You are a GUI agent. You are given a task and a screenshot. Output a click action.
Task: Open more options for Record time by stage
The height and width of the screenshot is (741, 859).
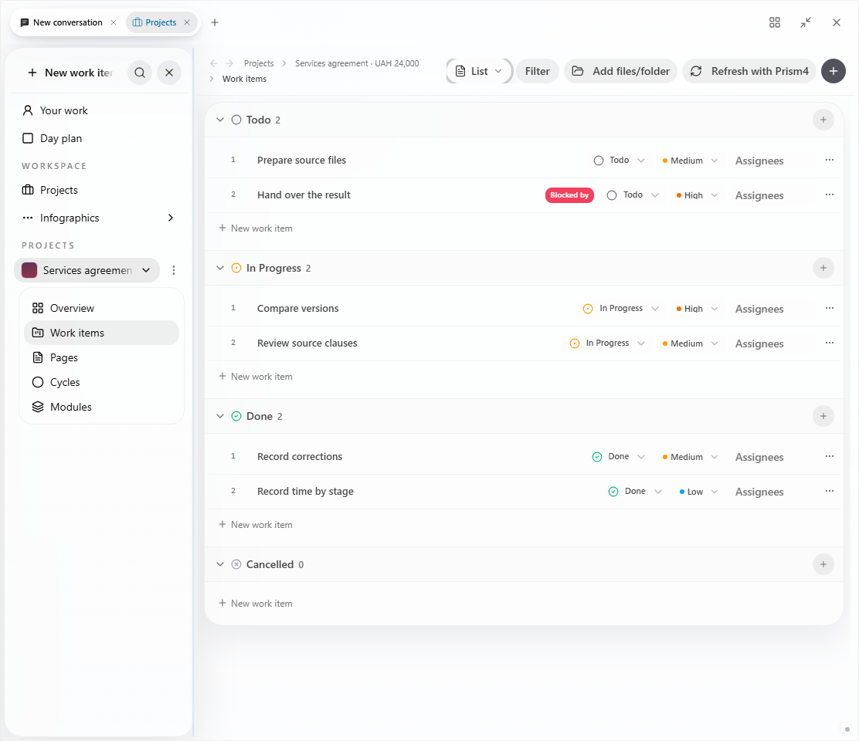tap(830, 491)
